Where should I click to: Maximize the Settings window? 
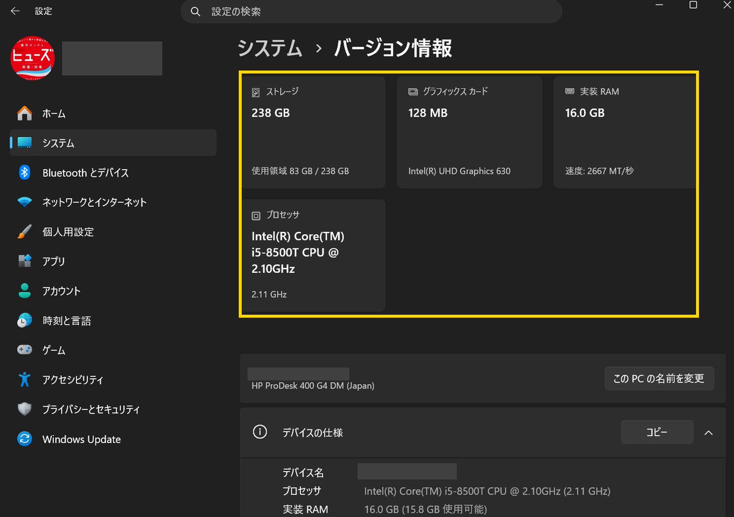pos(693,5)
